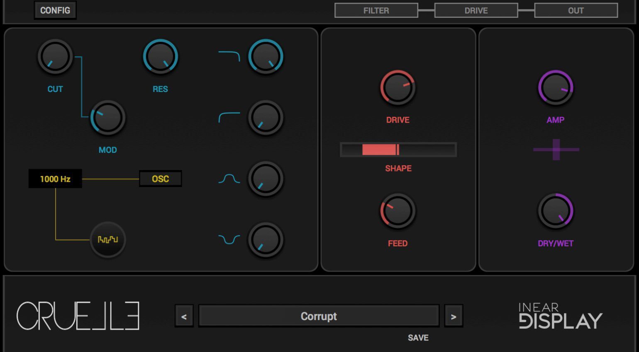Click the high-pass filter level knob

click(x=266, y=118)
